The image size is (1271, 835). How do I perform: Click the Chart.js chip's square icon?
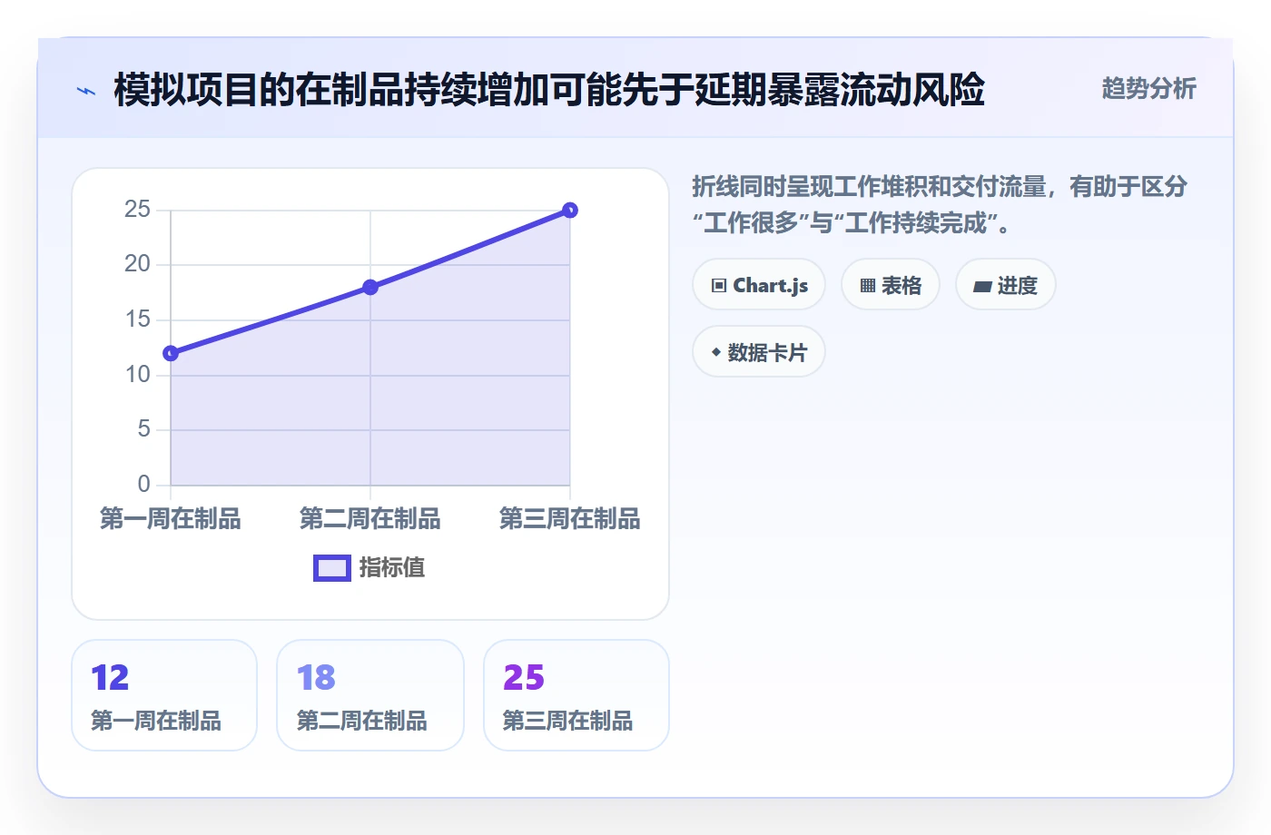[719, 286]
